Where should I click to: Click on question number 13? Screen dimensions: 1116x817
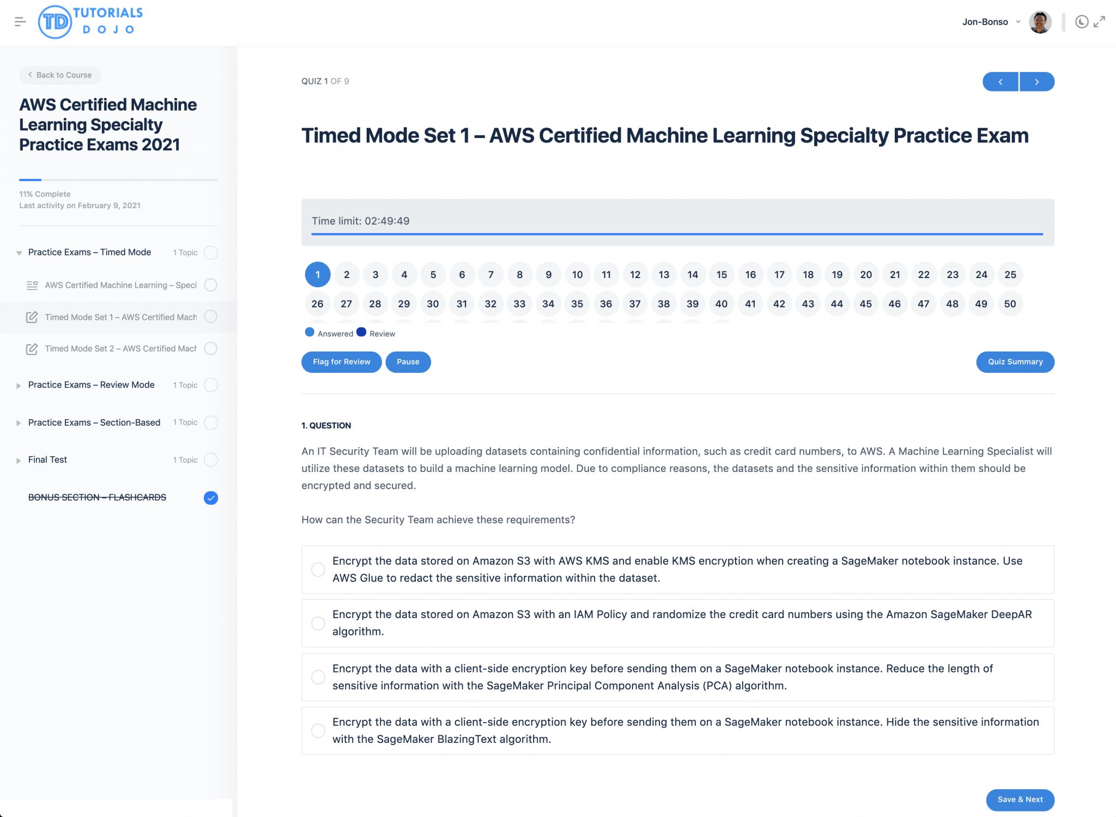[x=663, y=275]
